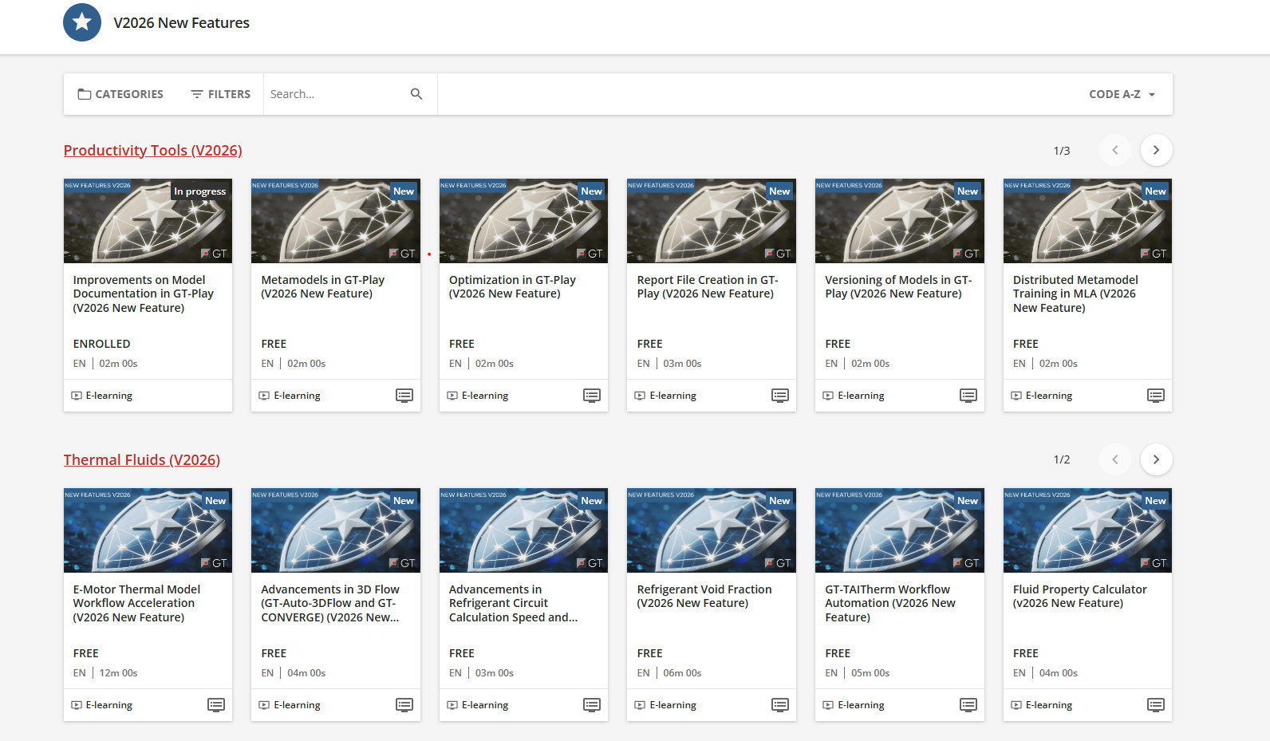
Task: Click FREE label on Fluid Property Calculator card
Action: pos(1026,653)
